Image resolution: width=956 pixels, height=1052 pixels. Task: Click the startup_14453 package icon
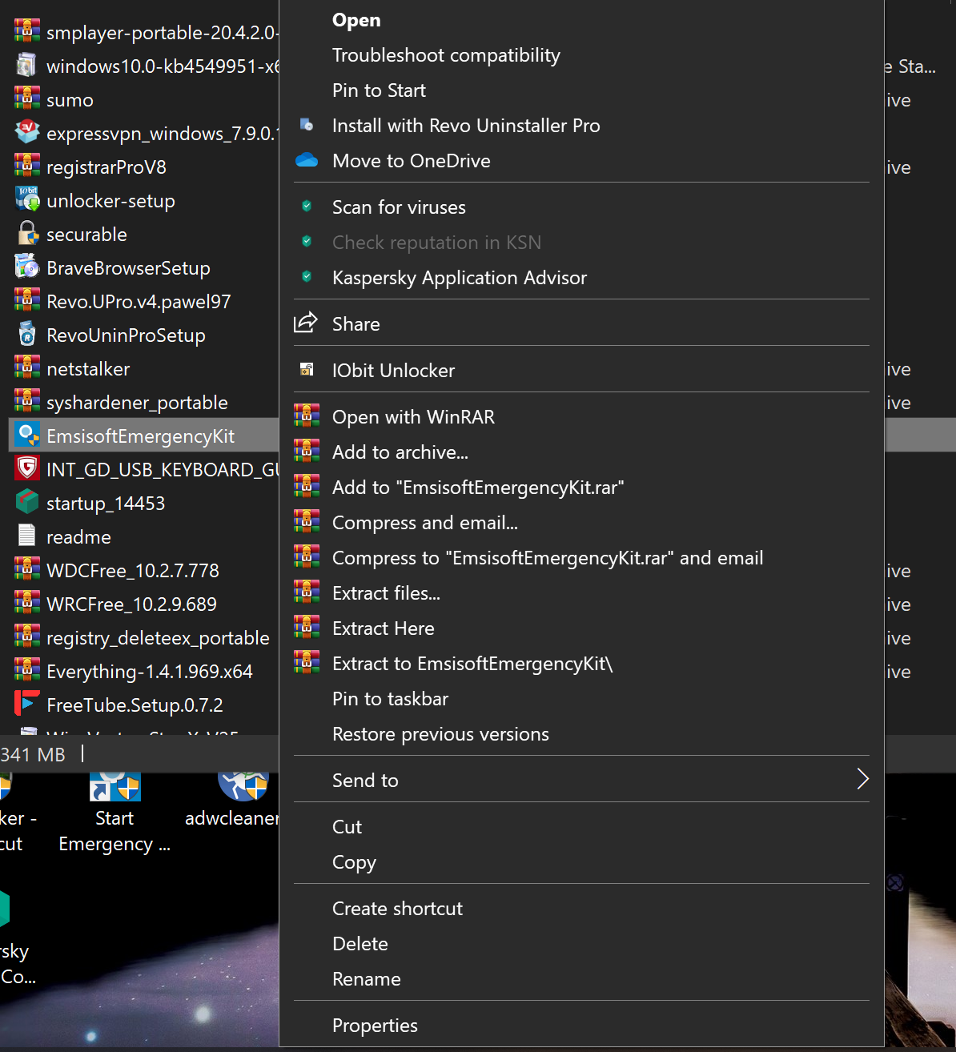pyautogui.click(x=27, y=502)
